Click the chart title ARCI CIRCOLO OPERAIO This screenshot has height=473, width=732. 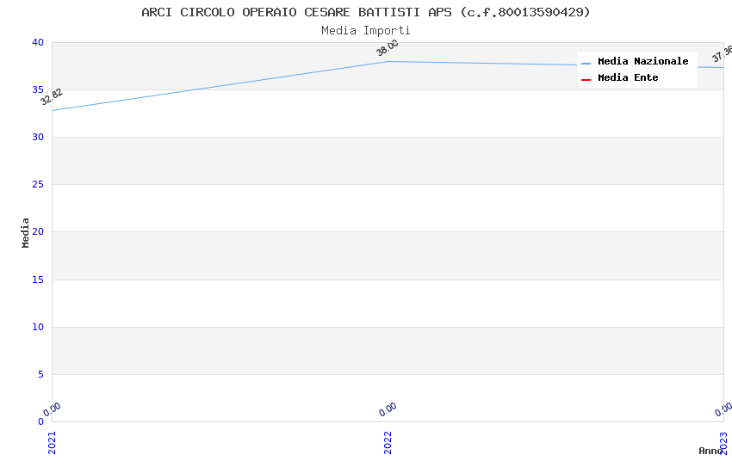tap(366, 12)
